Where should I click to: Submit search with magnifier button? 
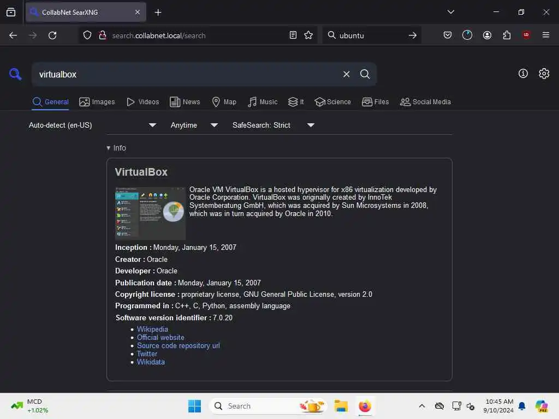coord(365,74)
